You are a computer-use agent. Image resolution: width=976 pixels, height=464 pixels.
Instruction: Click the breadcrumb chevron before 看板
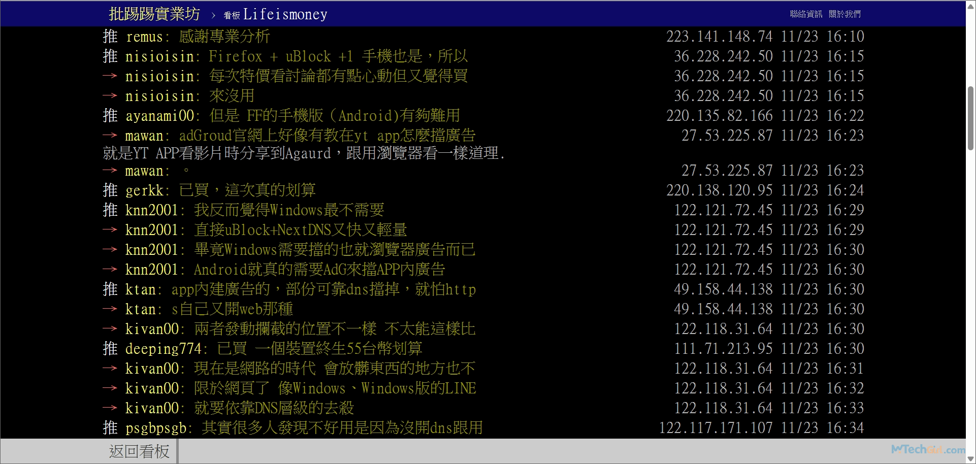point(213,15)
